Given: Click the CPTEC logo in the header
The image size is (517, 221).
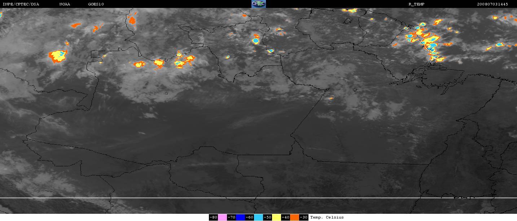Looking at the screenshot, I should 258,4.
